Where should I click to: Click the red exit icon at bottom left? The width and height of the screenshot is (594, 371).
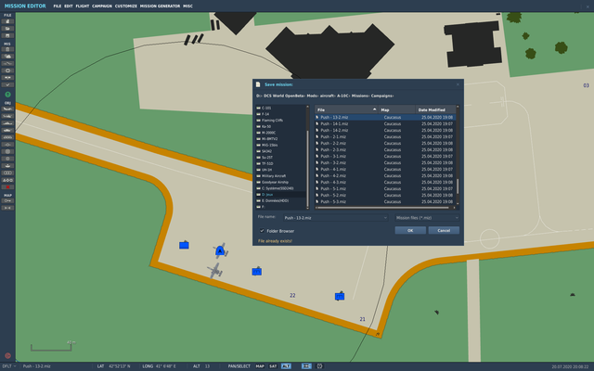click(x=7, y=356)
